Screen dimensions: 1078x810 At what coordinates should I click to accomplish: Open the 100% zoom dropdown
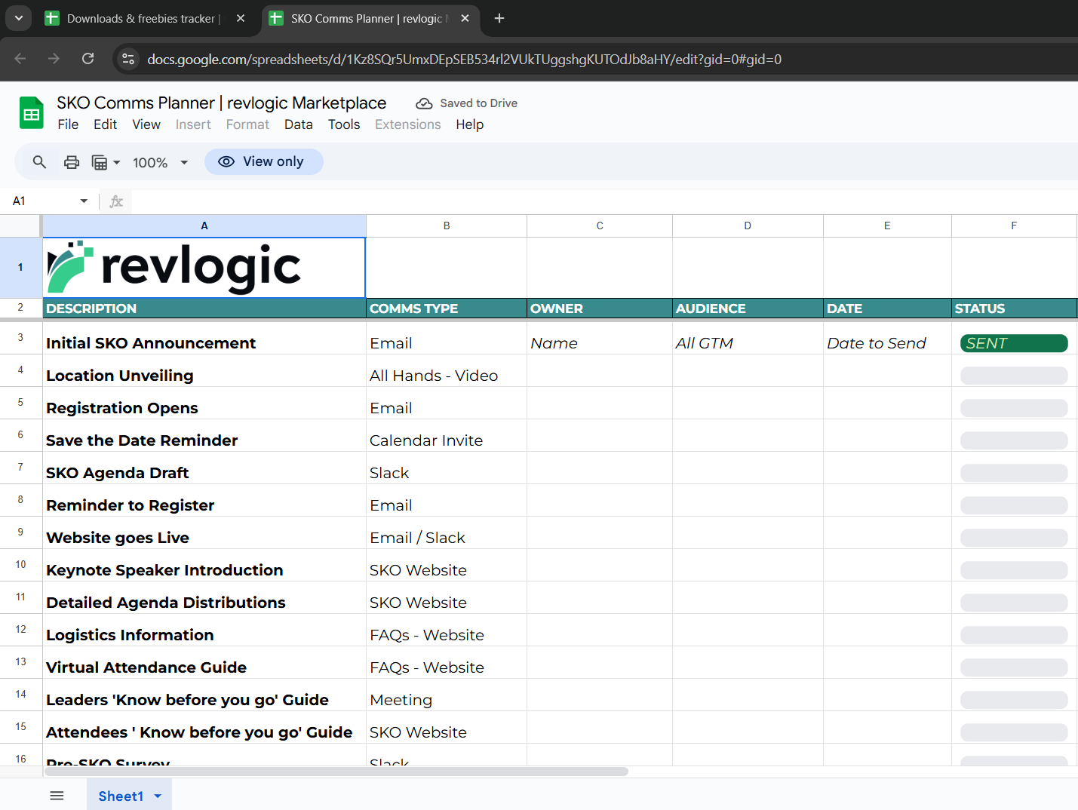pyautogui.click(x=160, y=162)
